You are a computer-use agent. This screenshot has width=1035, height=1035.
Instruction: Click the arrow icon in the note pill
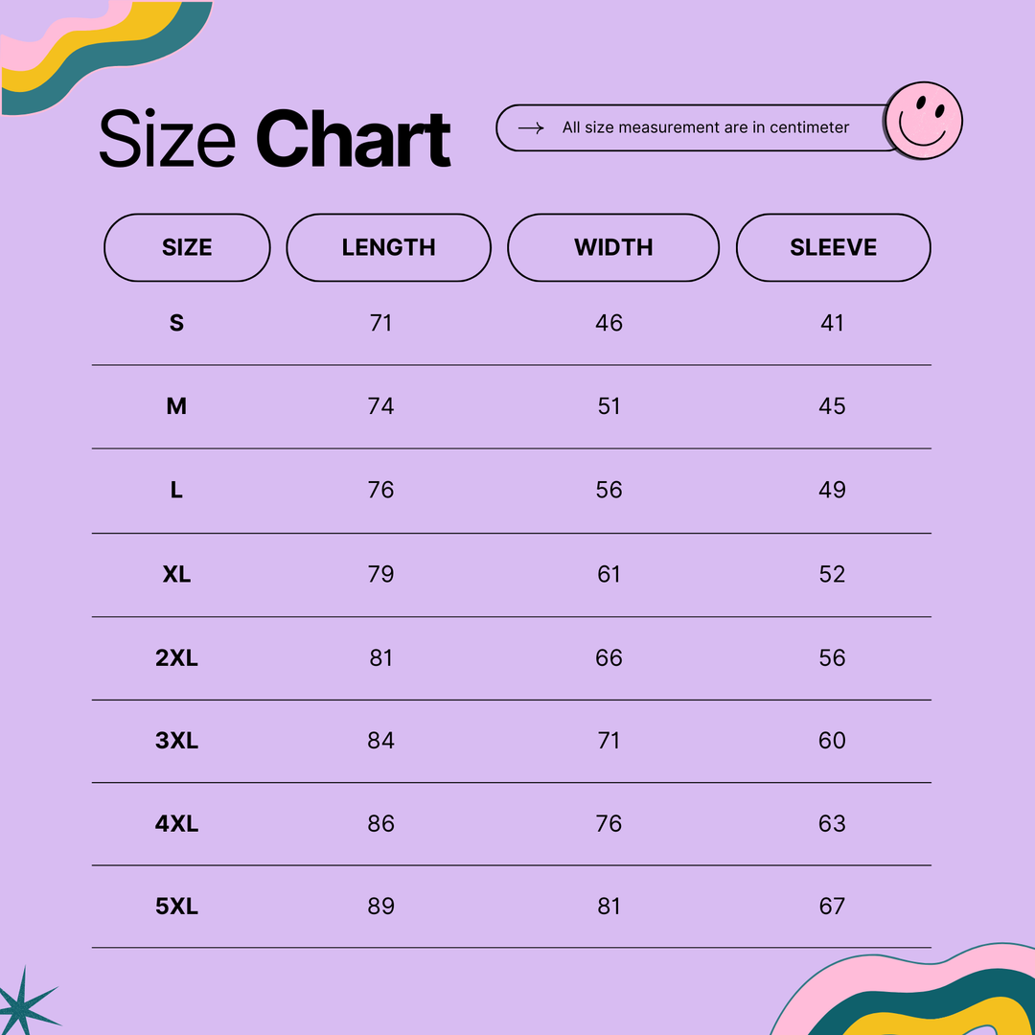531,127
